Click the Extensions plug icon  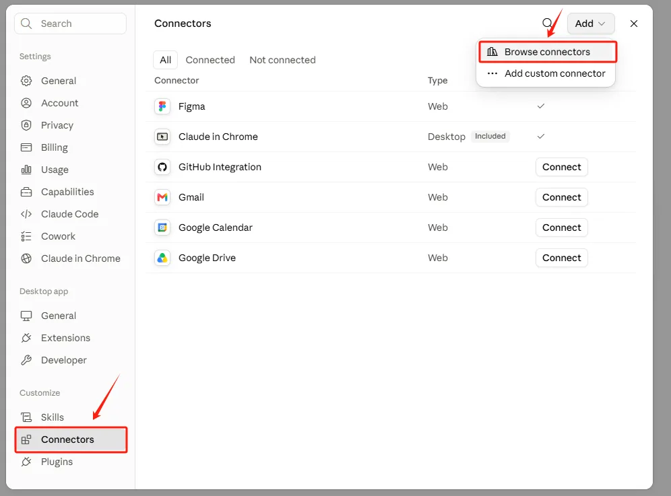pos(26,339)
